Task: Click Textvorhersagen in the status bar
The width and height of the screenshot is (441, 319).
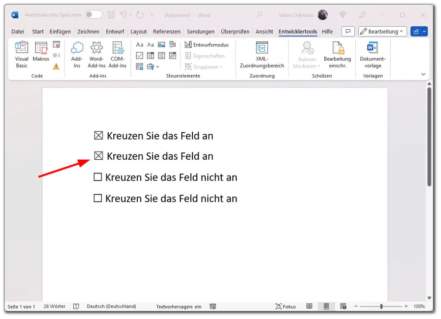Action: [178, 307]
